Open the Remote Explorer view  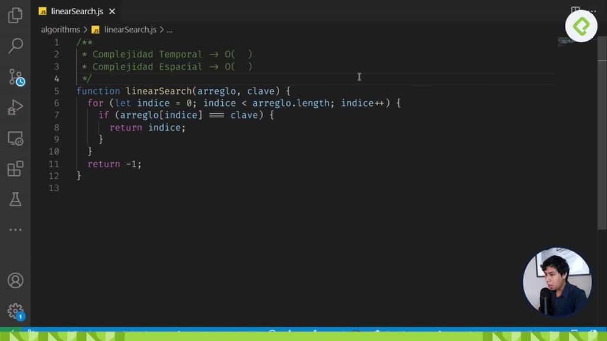point(15,138)
